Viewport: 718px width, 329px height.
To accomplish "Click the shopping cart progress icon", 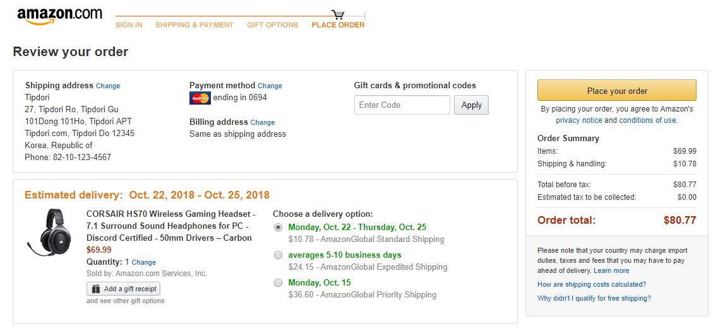I will pyautogui.click(x=338, y=14).
